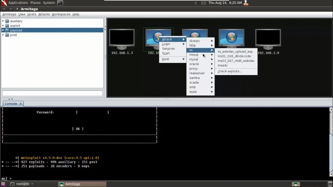Open the smb attack submenu

201,87
